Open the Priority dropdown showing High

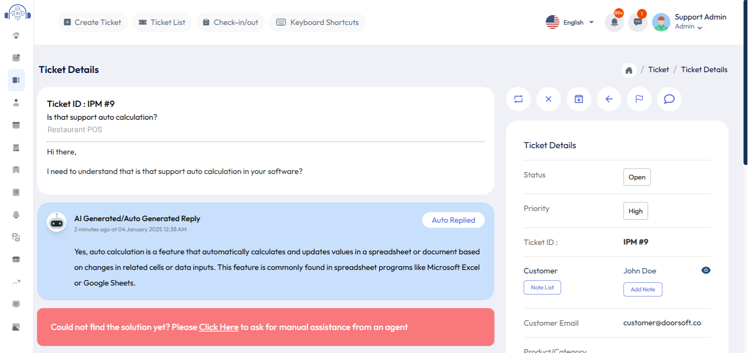pos(635,211)
